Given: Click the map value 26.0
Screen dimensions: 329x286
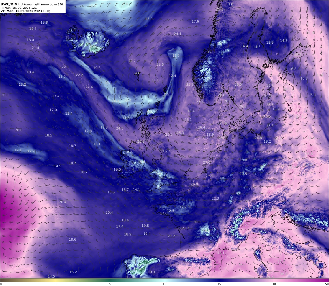Looking at the screenshot, I should [x=194, y=184].
